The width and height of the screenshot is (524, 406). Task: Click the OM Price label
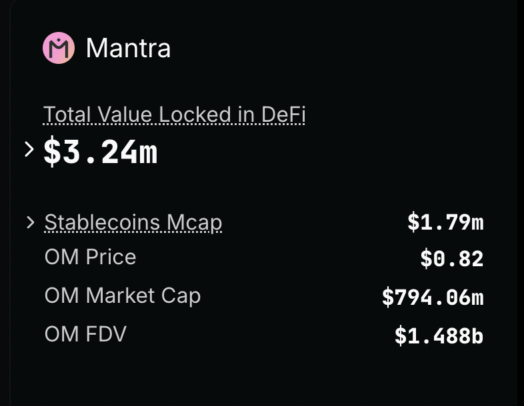(90, 258)
